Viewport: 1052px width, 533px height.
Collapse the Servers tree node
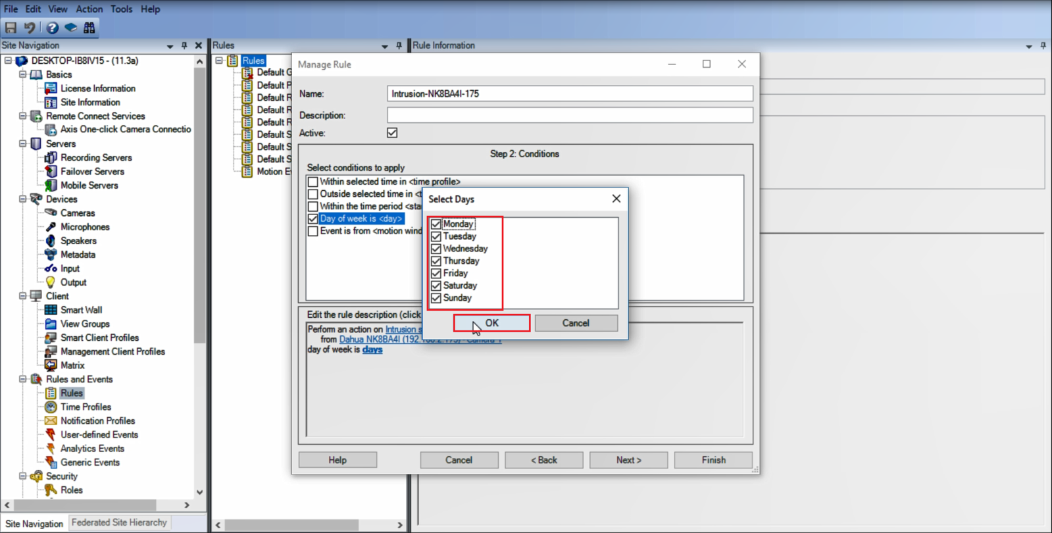point(22,143)
